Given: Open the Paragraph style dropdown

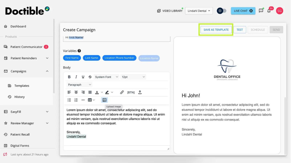Looking at the screenshot, I should click(79, 85).
